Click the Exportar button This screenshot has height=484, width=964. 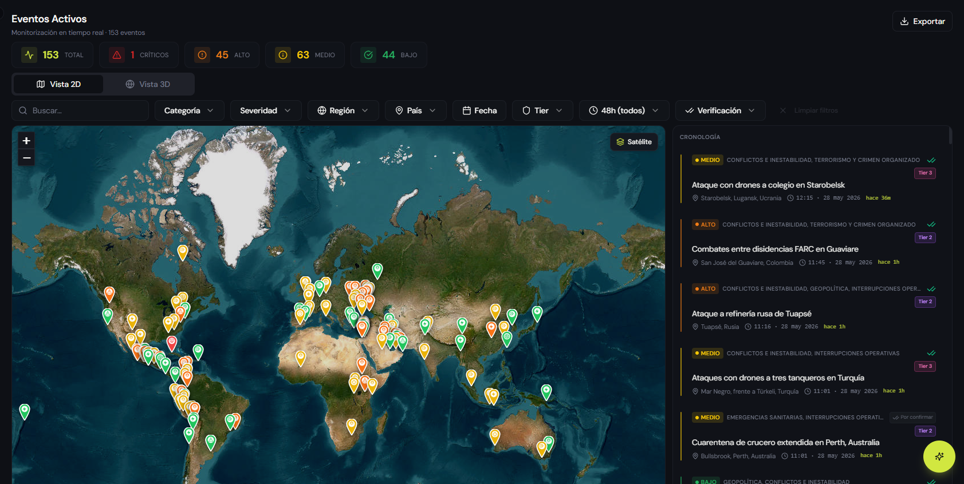pos(922,21)
